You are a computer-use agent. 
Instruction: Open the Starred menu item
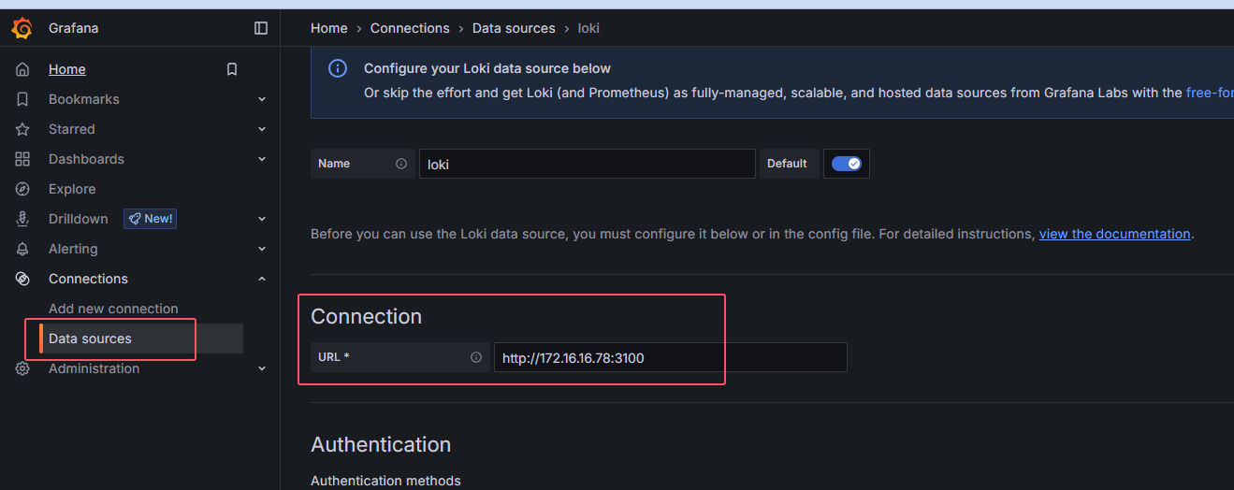pos(72,129)
